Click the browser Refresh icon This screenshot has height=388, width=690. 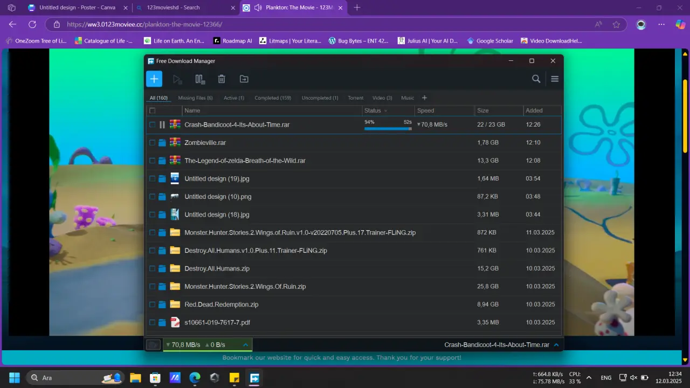[x=32, y=24]
